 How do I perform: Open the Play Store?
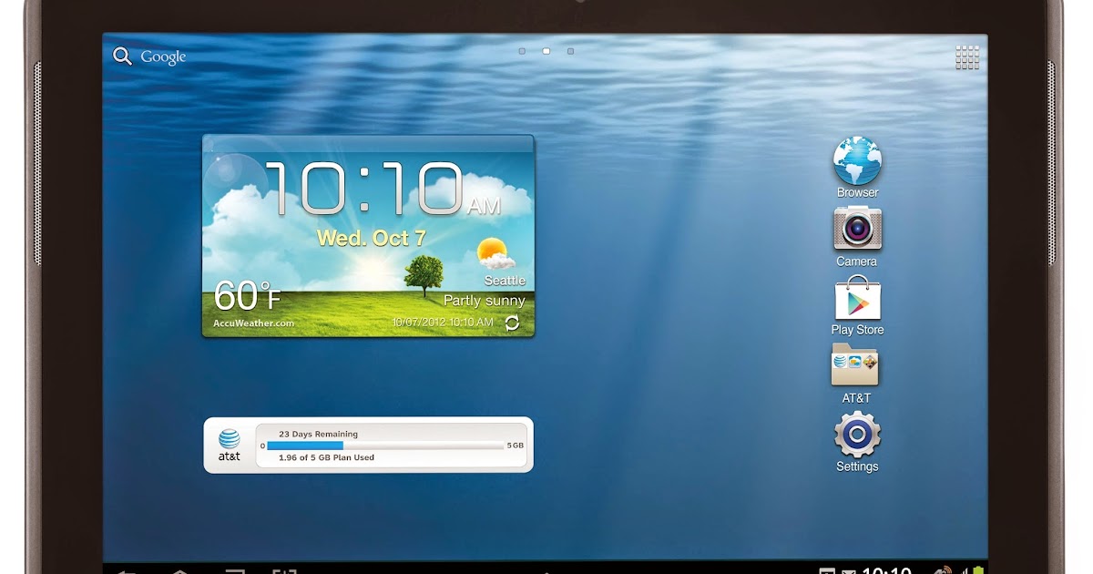pos(856,301)
